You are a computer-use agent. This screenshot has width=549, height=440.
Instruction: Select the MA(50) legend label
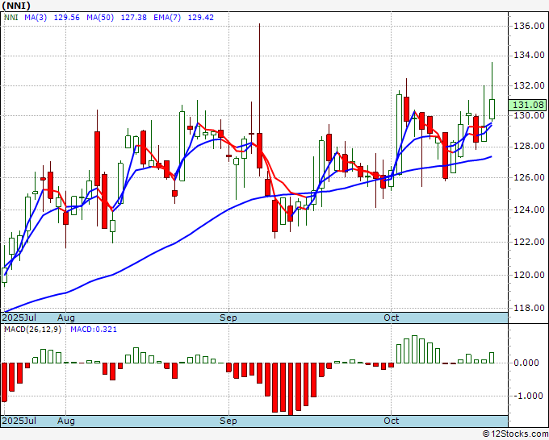click(100, 18)
